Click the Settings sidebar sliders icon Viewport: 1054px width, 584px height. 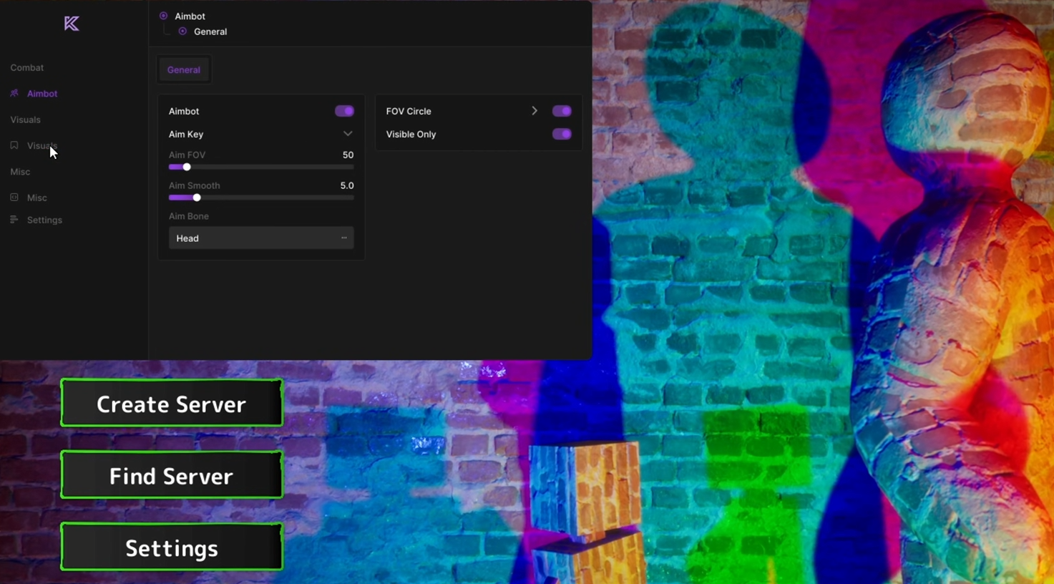pos(14,220)
